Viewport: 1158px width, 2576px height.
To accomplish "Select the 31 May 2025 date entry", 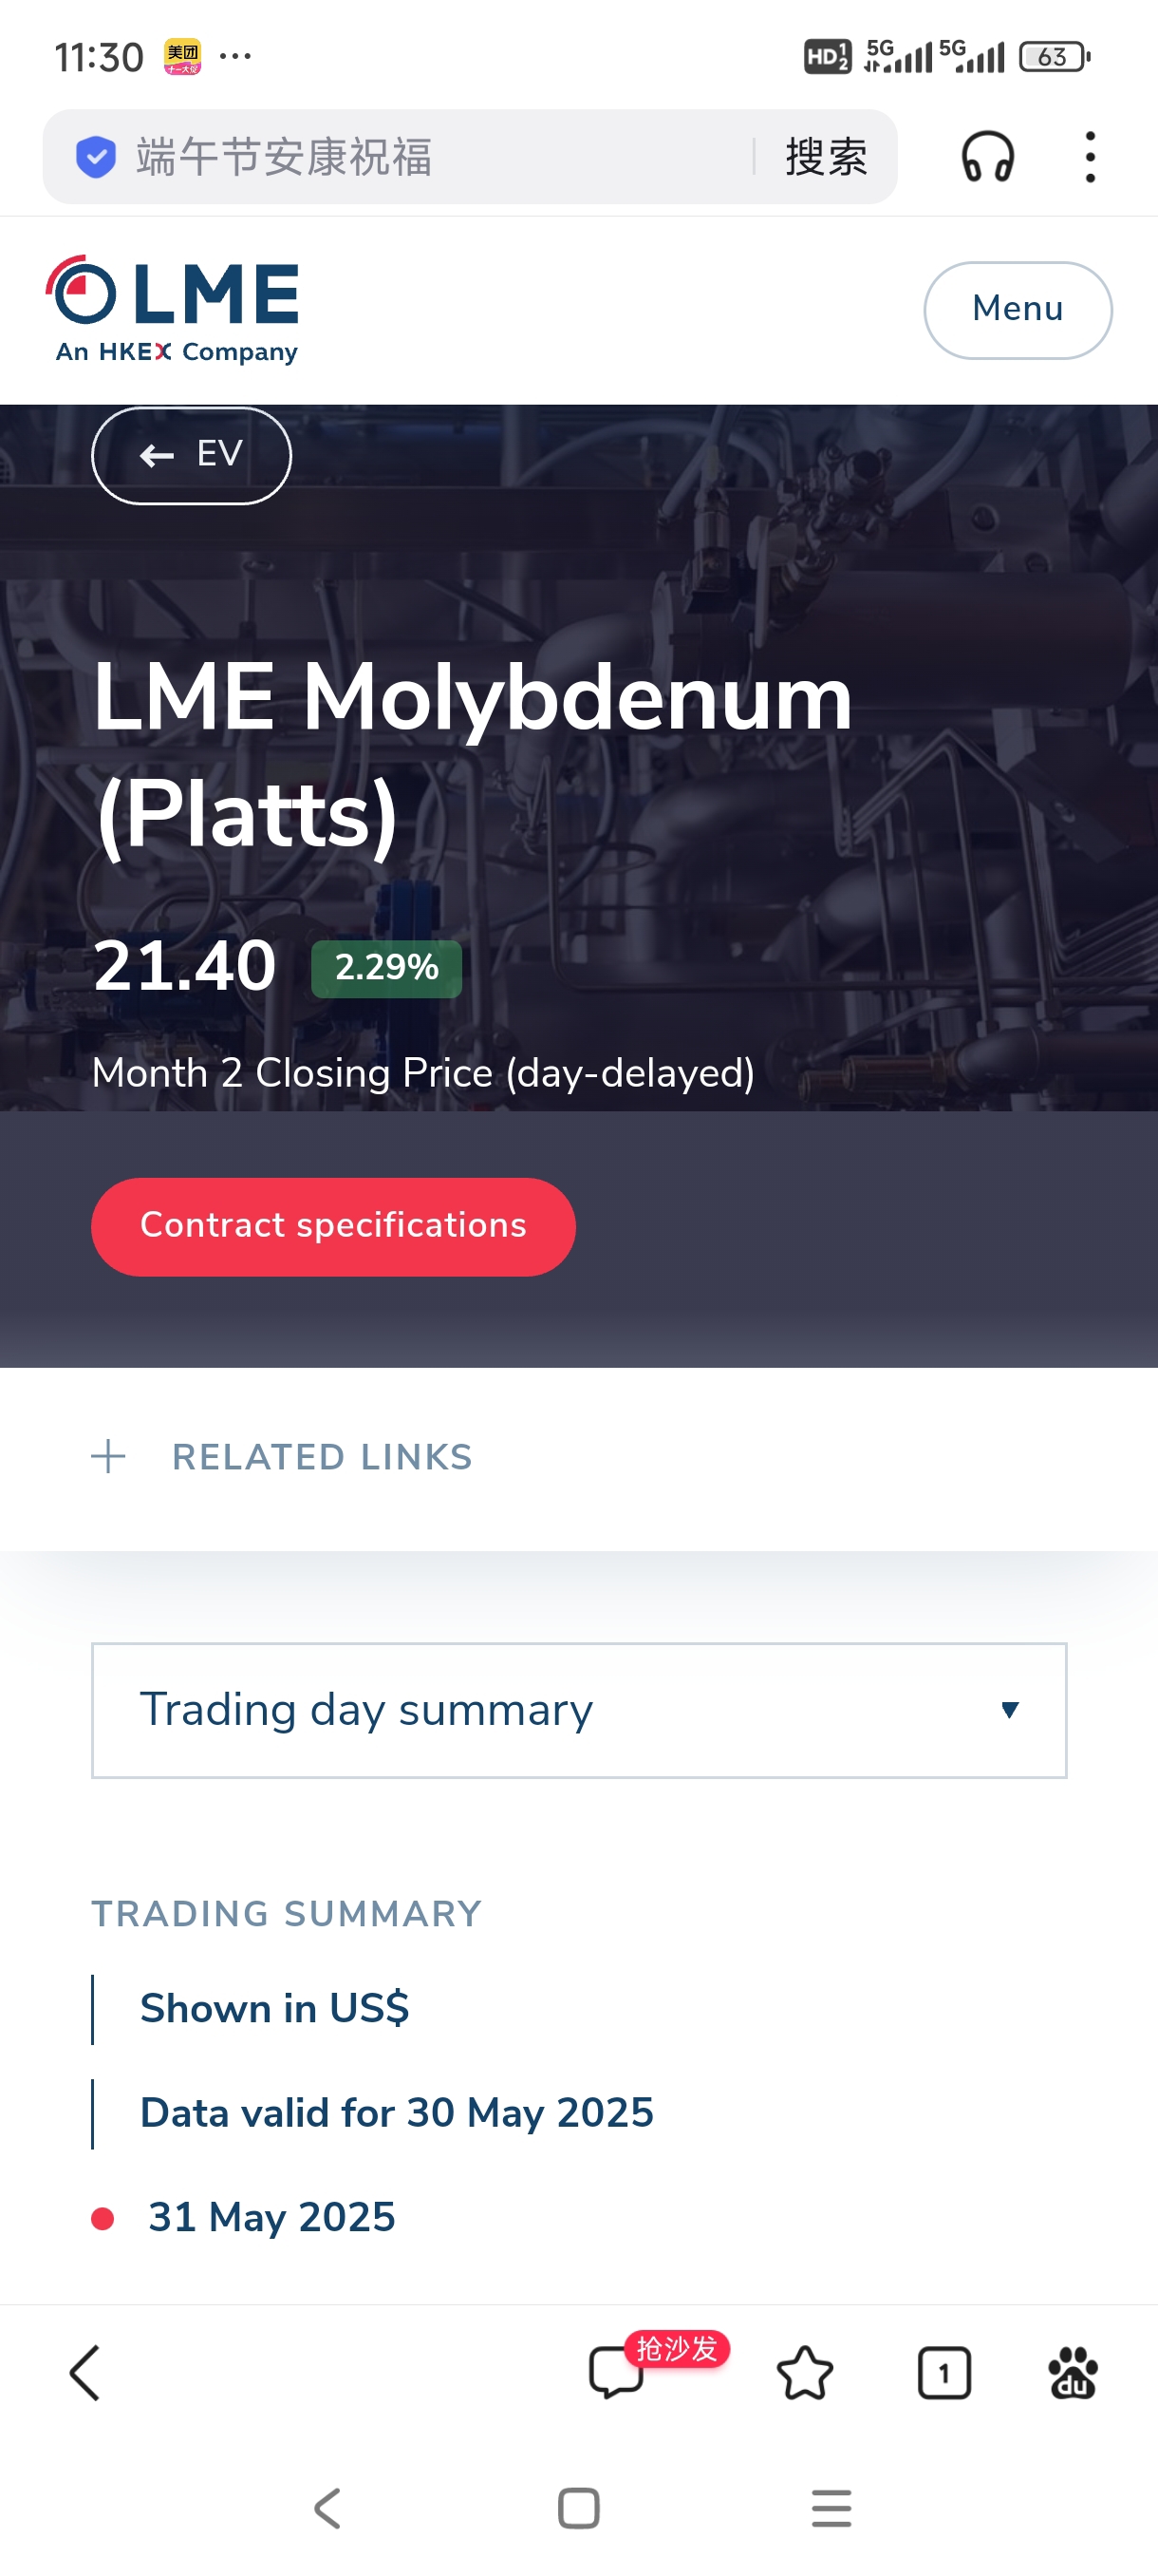I will click(271, 2217).
